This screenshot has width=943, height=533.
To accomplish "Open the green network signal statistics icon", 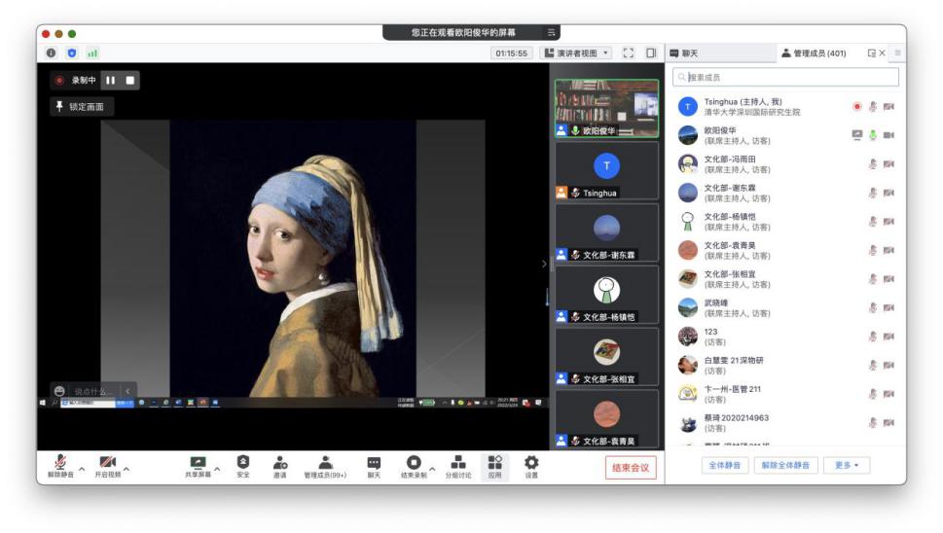I will pos(92,53).
